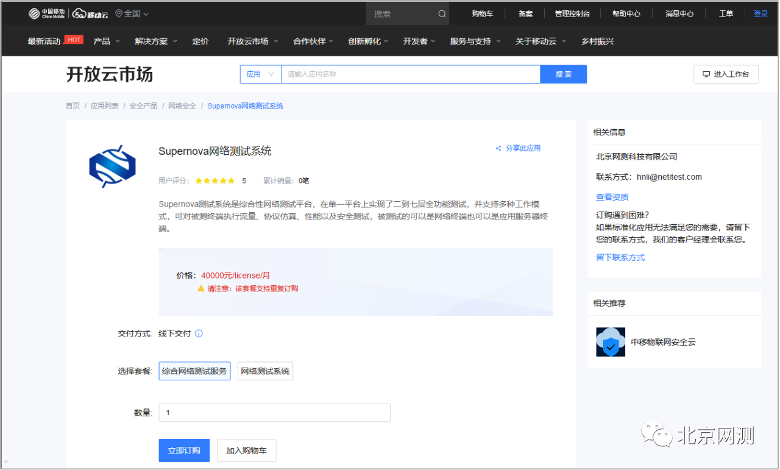Expand the 解决方案 menu
The image size is (780, 470).
coord(155,41)
